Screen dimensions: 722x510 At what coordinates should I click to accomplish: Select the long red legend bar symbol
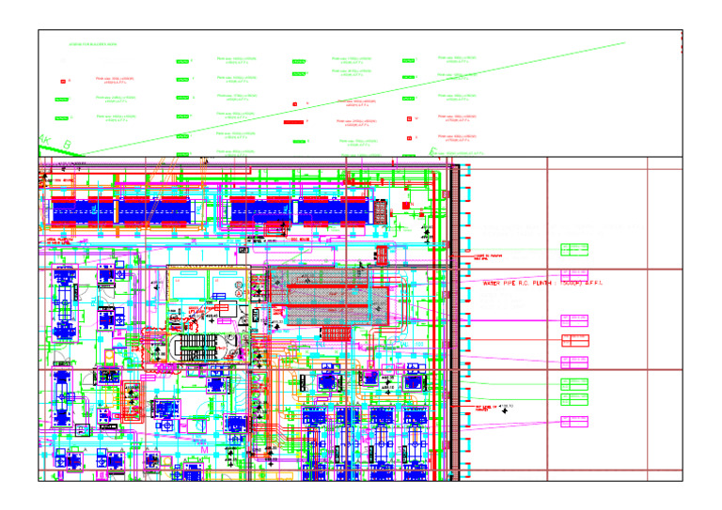(293, 122)
